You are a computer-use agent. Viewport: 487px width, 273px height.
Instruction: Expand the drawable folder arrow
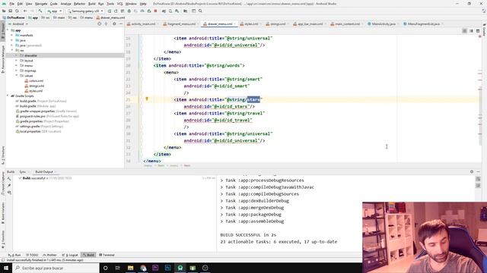click(17, 55)
